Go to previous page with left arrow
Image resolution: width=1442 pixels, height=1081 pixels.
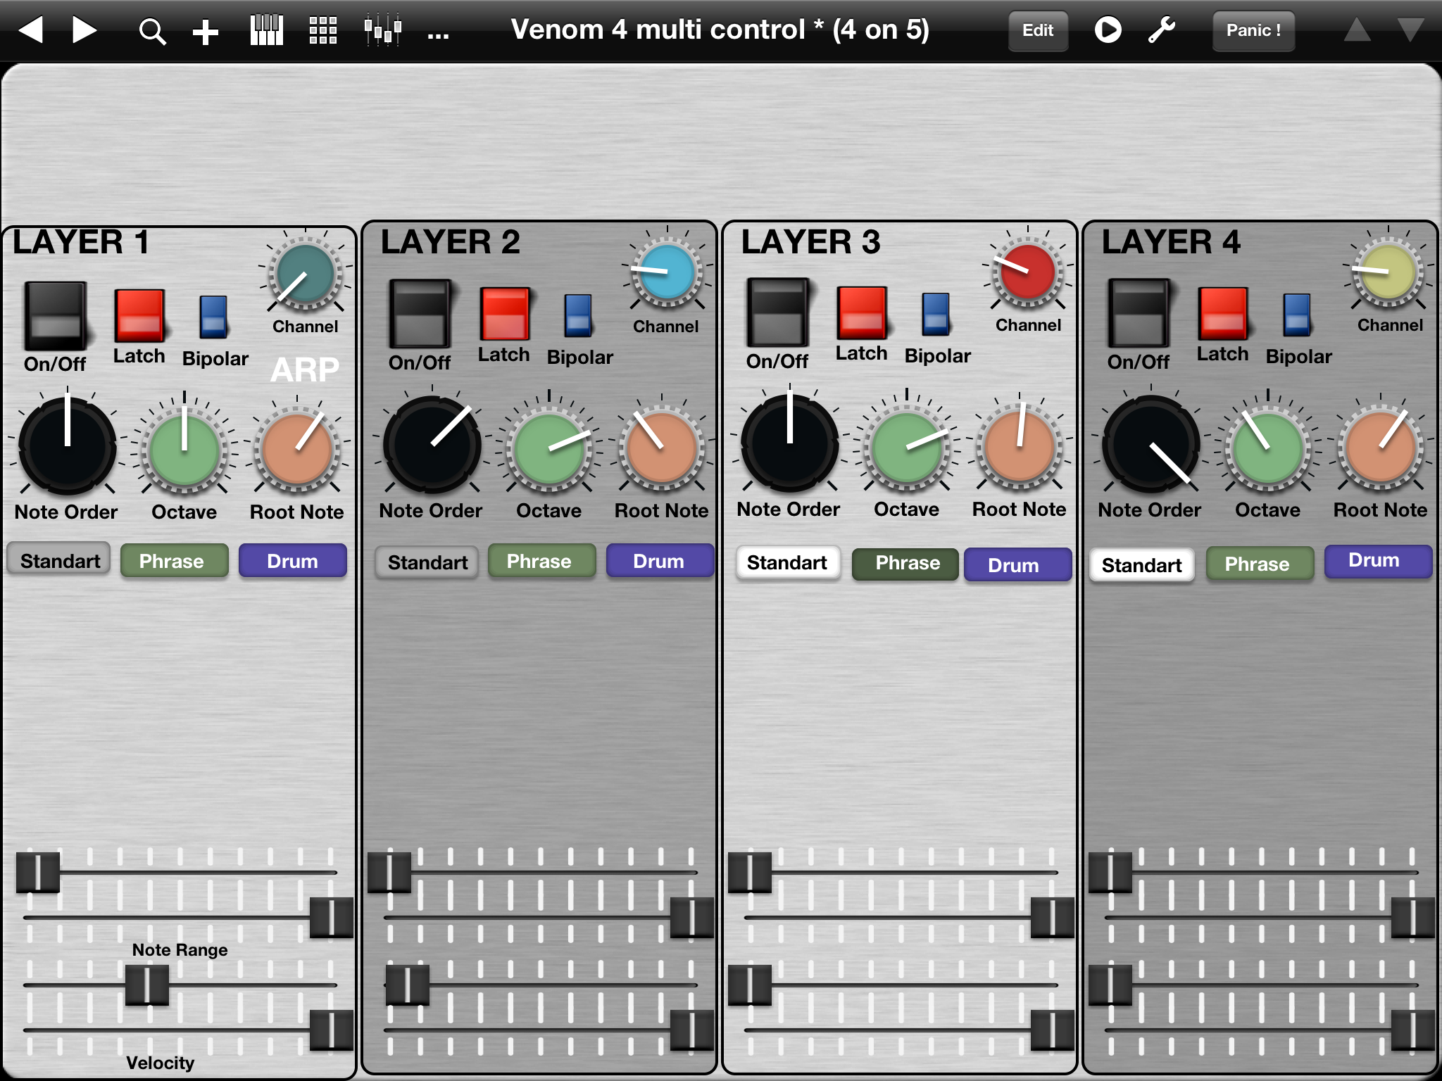click(31, 30)
